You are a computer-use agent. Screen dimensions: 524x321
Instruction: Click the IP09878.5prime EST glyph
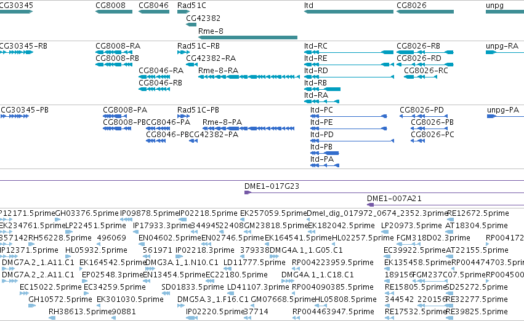click(x=126, y=220)
